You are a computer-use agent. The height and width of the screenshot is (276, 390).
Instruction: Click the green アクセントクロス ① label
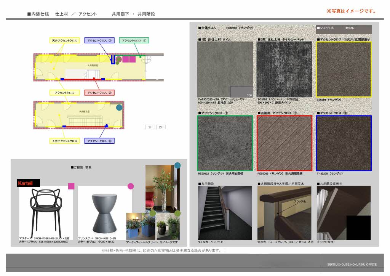pos(134,40)
